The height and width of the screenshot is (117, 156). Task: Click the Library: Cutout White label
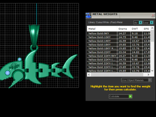105,22
